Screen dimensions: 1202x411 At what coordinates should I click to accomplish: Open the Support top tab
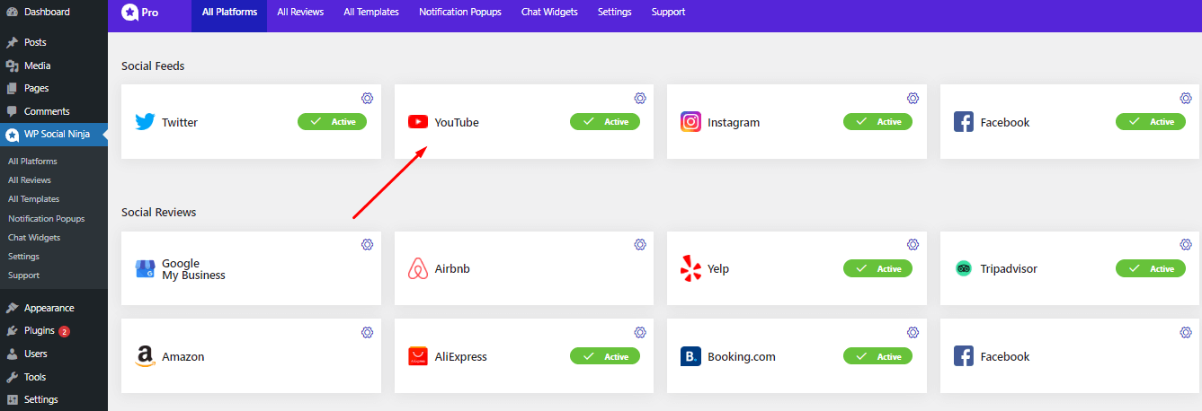click(x=668, y=13)
